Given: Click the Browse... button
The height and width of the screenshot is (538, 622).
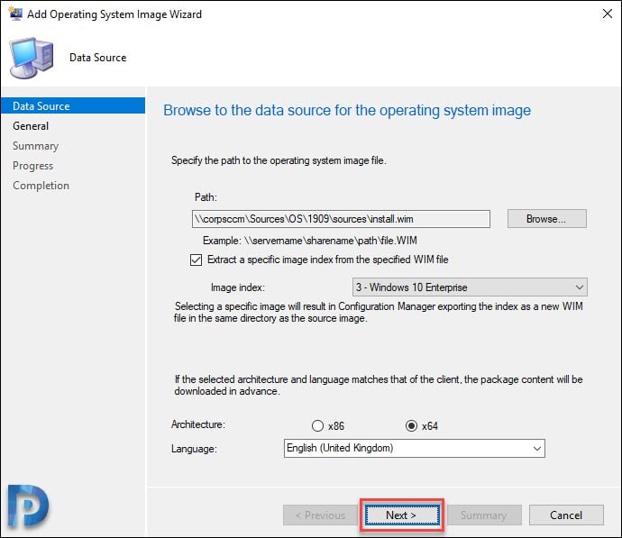Looking at the screenshot, I should click(x=546, y=219).
